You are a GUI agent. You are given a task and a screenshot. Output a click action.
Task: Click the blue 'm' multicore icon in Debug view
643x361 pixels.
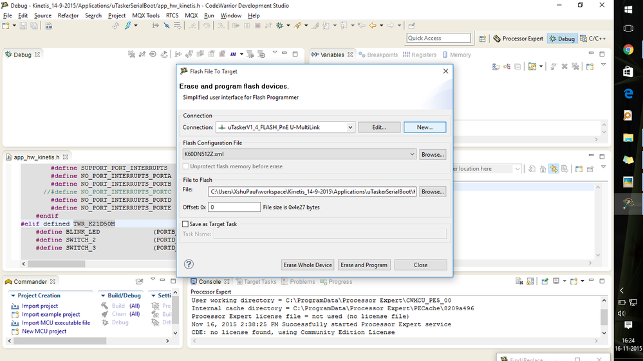[233, 54]
